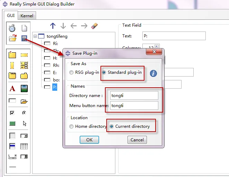229x177 pixels.
Task: Choose Home directory location option
Action: [x=71, y=126]
